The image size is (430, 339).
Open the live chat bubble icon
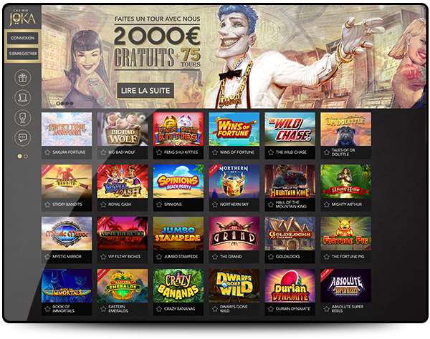click(x=22, y=137)
